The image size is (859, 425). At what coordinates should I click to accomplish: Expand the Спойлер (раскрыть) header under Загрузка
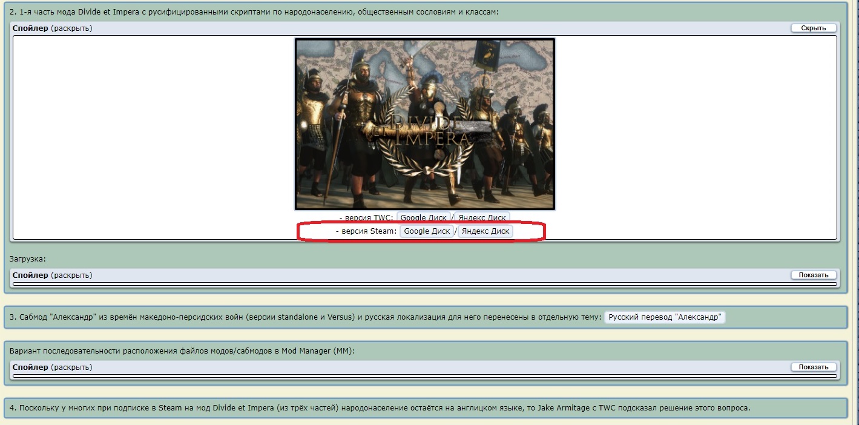click(x=52, y=275)
